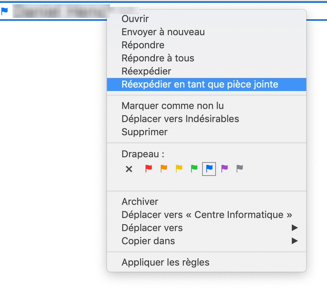Viewport: 327px width, 298px height.
Task: Set the purple flag icon
Action: click(225, 169)
